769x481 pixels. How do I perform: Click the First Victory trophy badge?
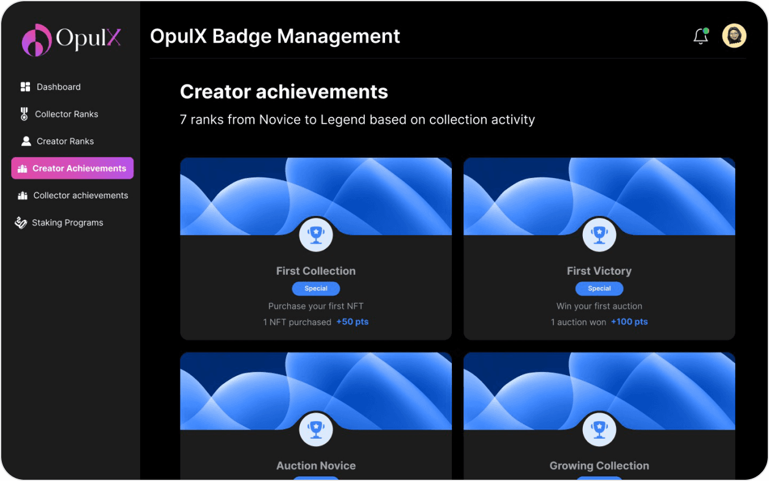[599, 234]
